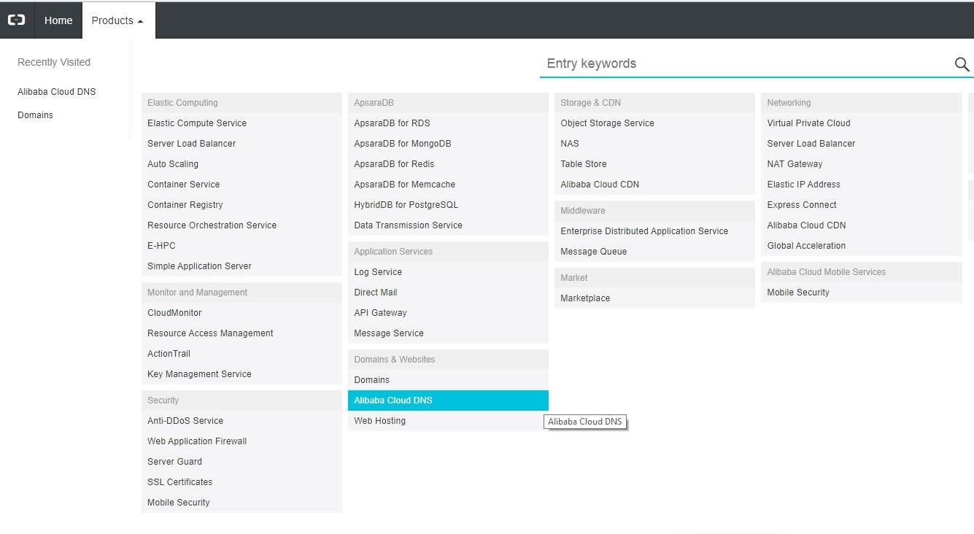Open Anti-DDoS Service
The image size is (974, 534).
[241, 421]
